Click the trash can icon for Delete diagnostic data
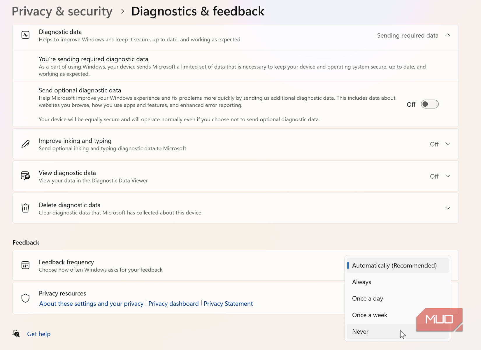This screenshot has width=481, height=350. pyautogui.click(x=25, y=208)
